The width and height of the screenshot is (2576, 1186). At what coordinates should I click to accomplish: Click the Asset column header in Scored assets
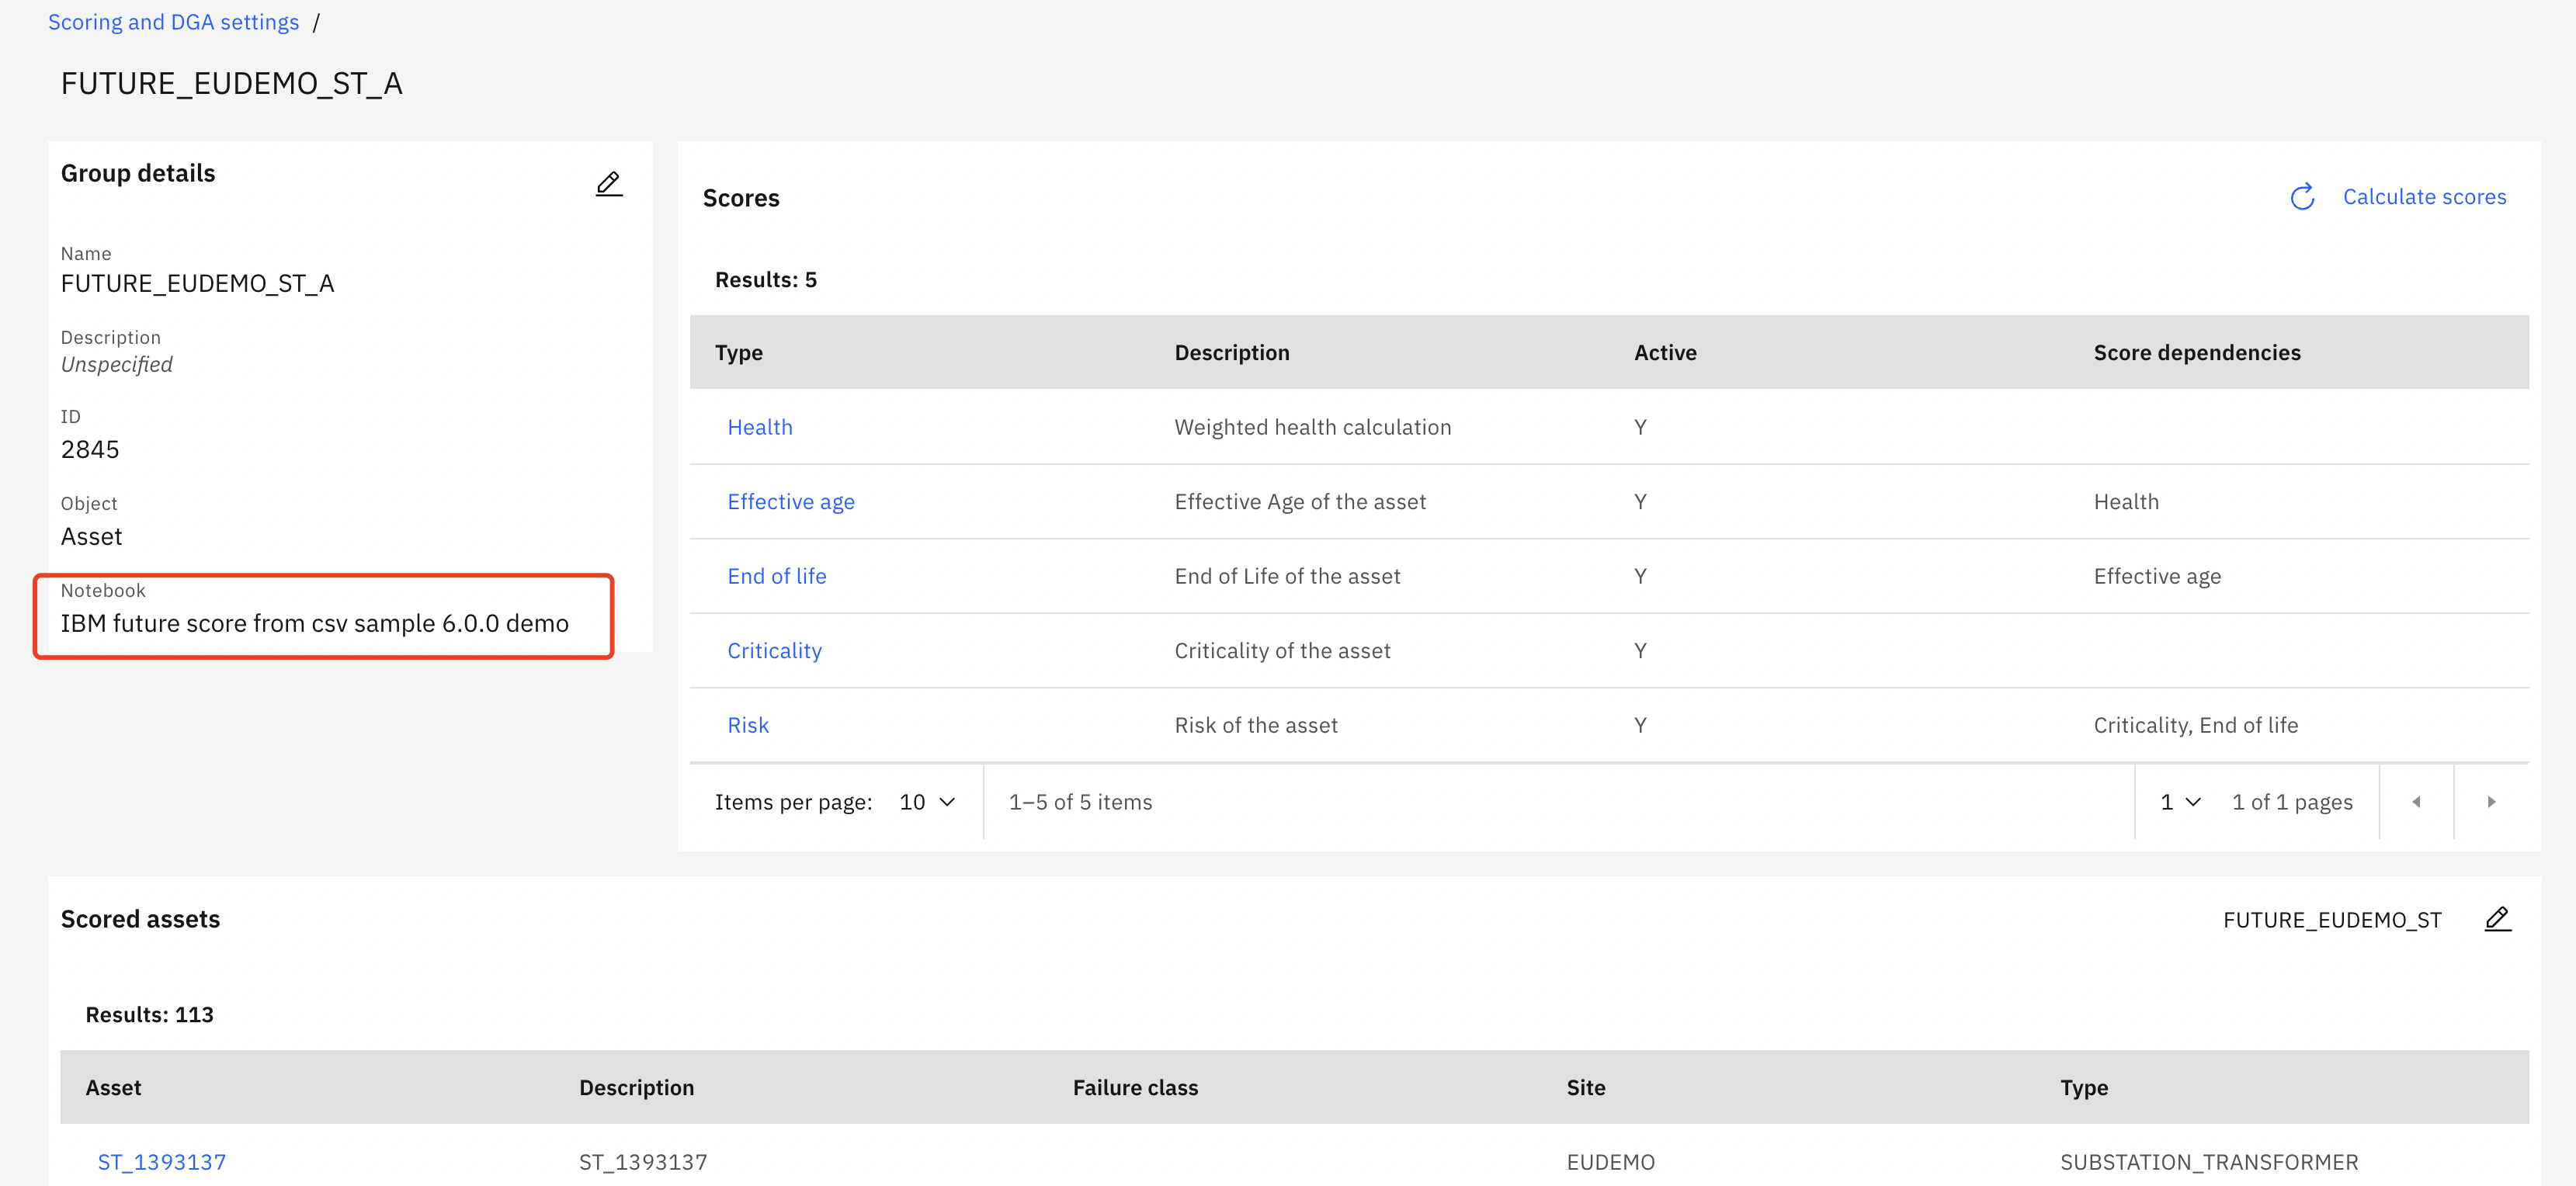(113, 1088)
